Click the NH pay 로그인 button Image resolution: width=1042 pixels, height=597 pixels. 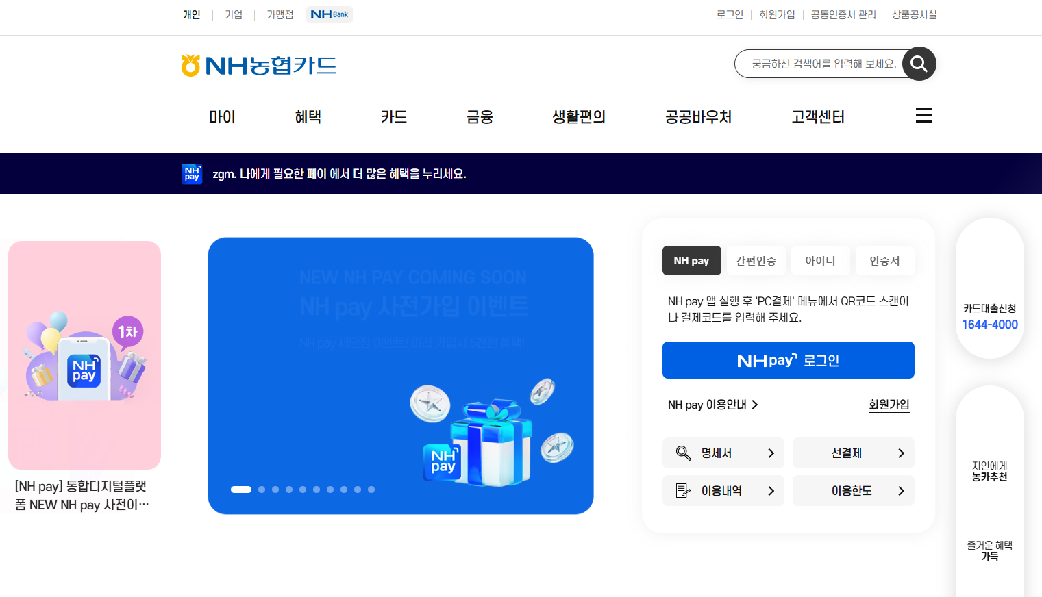tap(789, 360)
